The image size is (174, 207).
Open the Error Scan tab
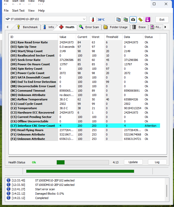[89, 27]
